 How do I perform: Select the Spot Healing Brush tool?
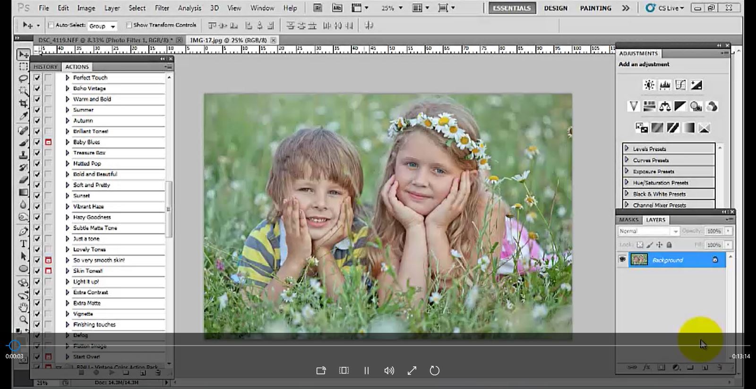23,130
